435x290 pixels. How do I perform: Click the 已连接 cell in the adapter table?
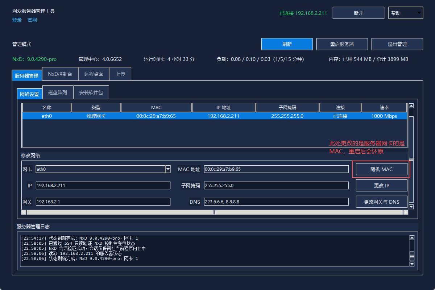tap(340, 116)
